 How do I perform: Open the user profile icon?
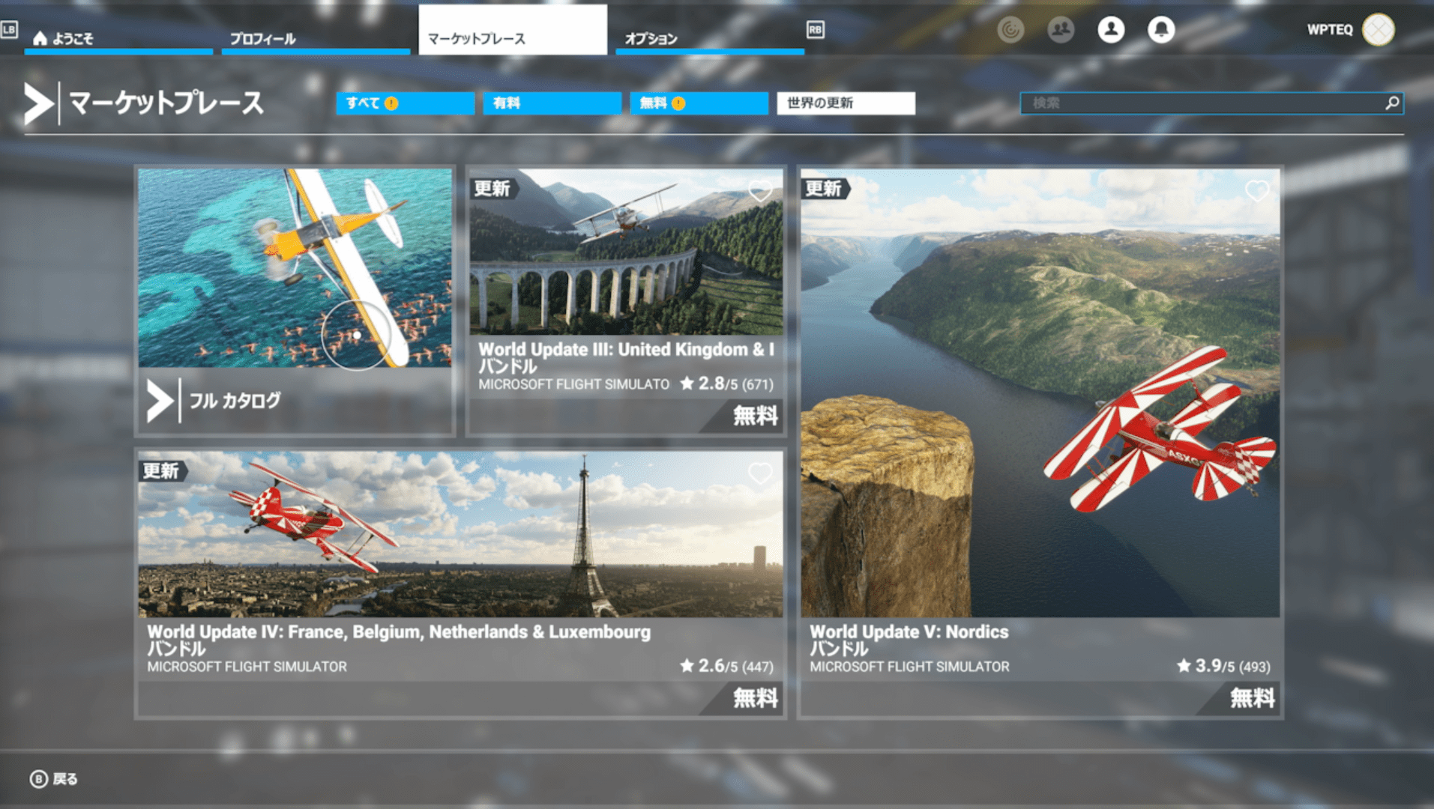[x=1111, y=29]
